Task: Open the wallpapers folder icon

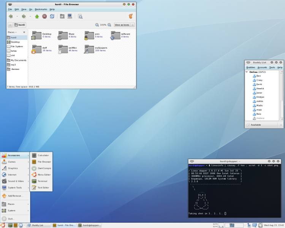Action: point(89,49)
